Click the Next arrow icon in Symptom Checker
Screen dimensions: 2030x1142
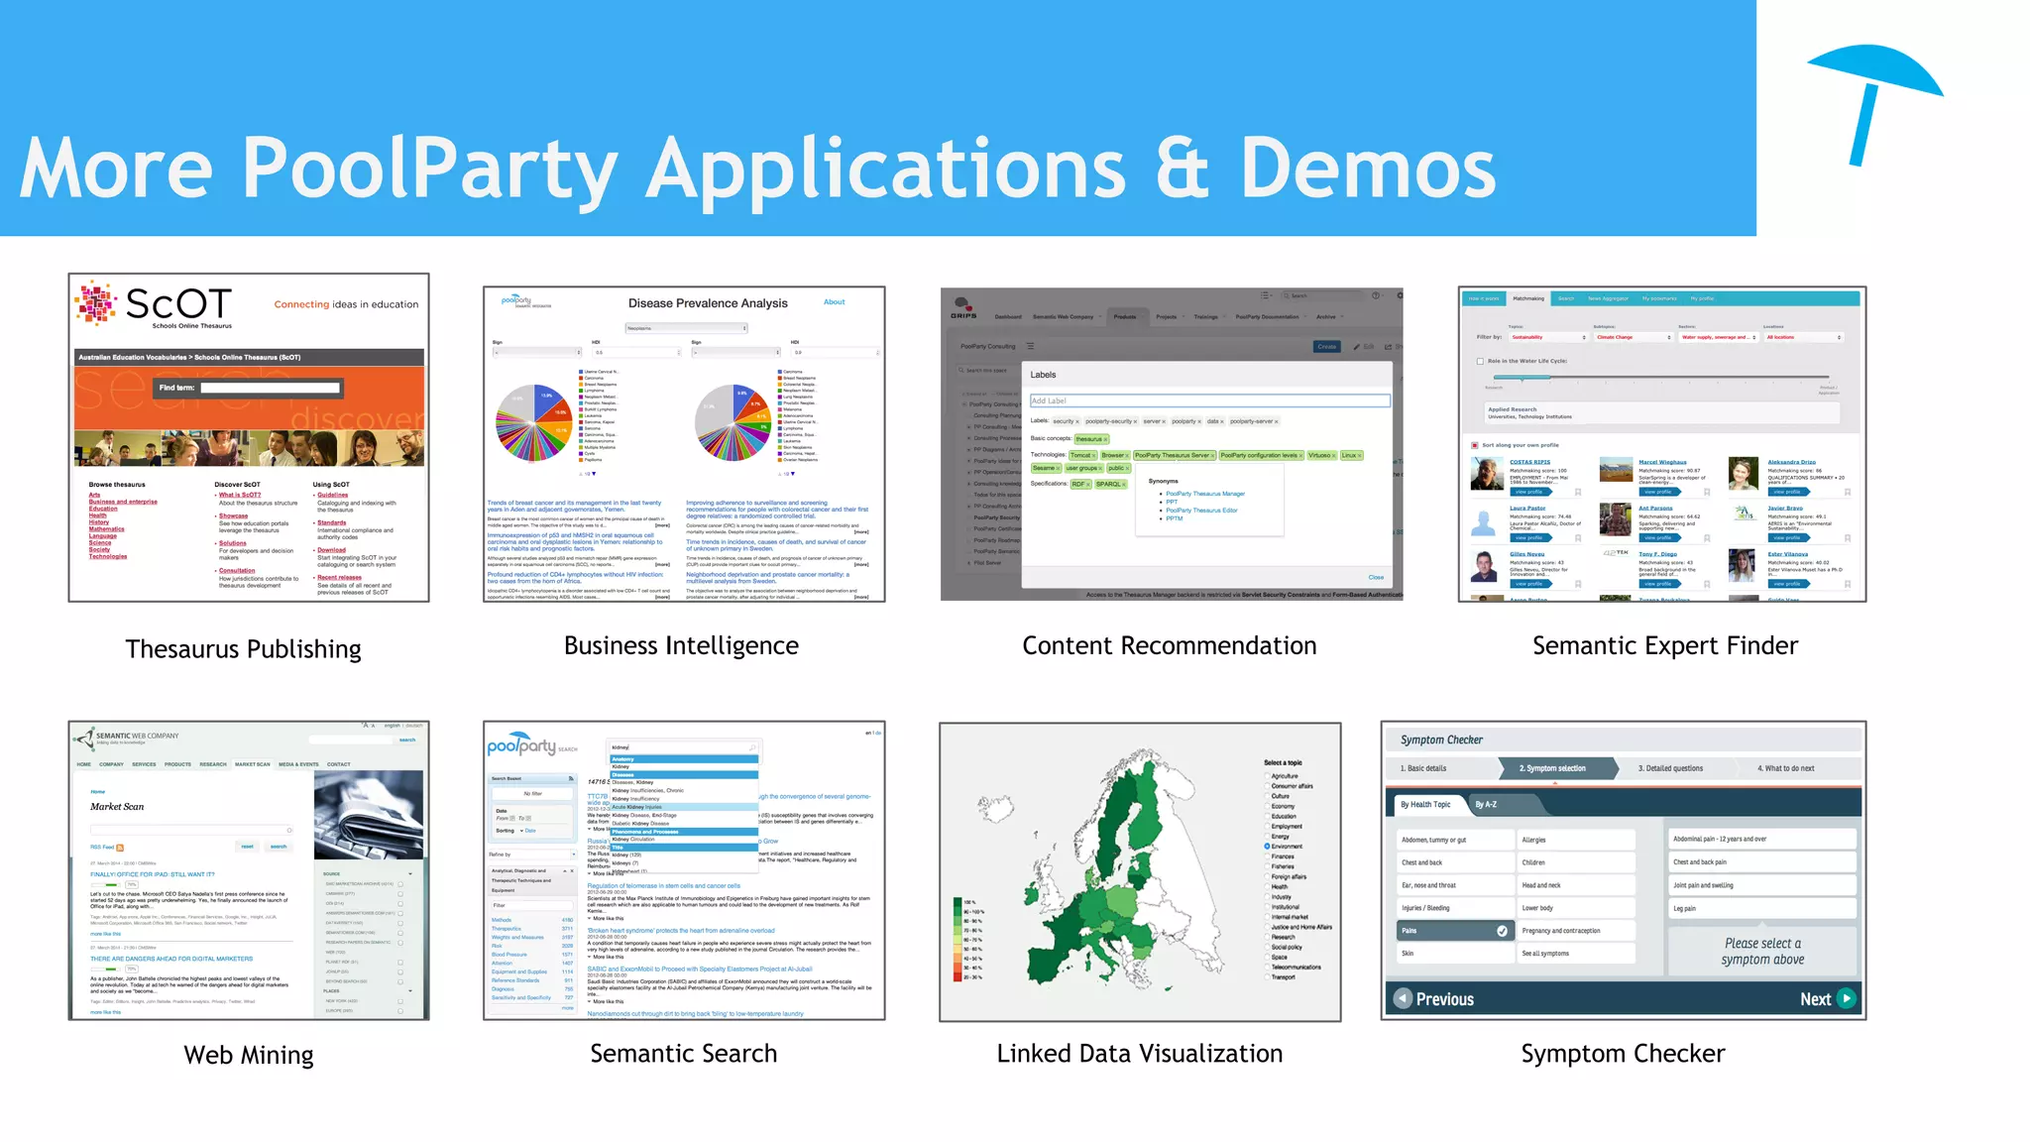click(x=1846, y=998)
